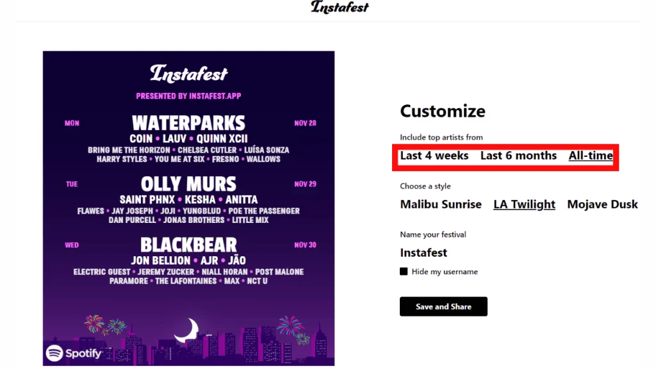Click the Spotify logo on the poster
656x369 pixels.
click(x=75, y=353)
